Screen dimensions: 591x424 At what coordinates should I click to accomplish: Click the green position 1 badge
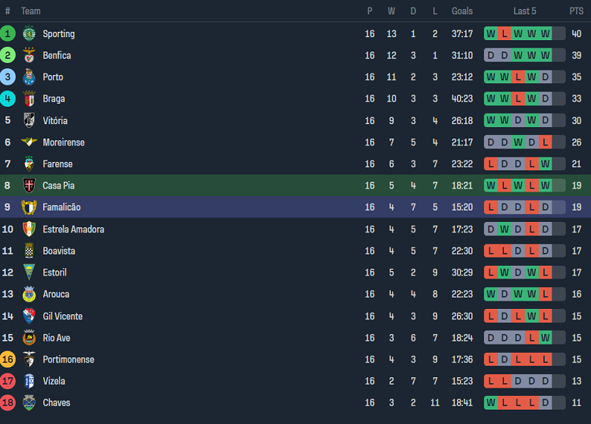point(8,33)
